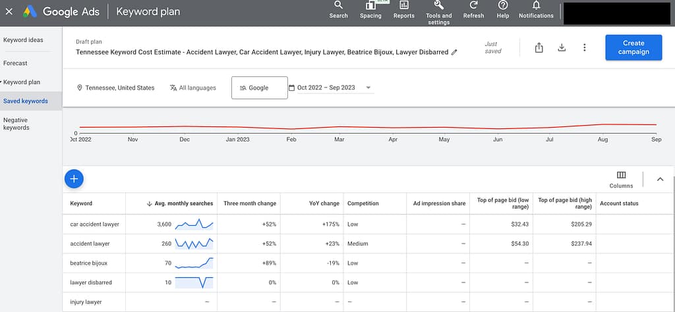Click the lawyer disbarred trend sparkline

click(x=194, y=282)
